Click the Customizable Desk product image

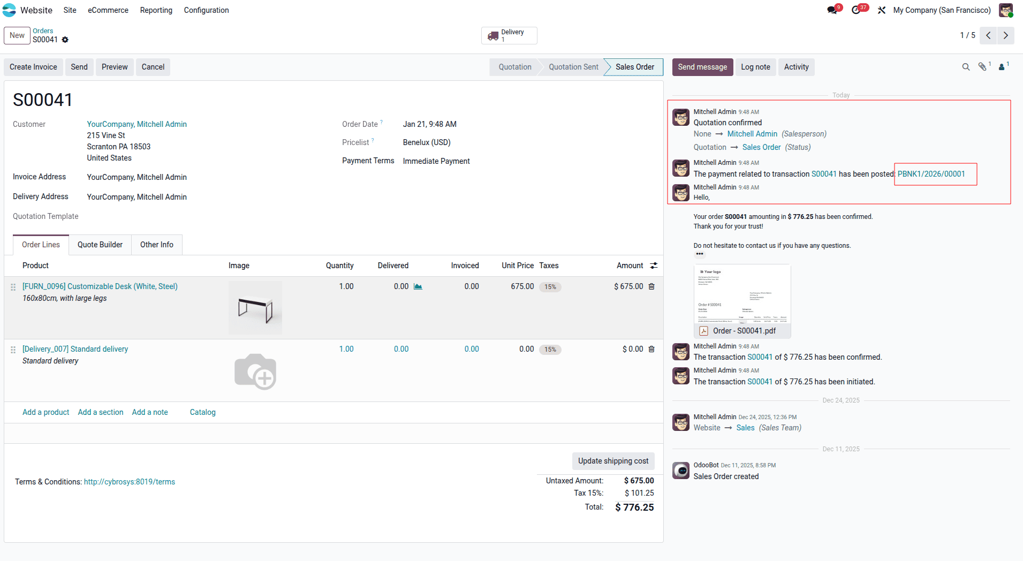[255, 308]
